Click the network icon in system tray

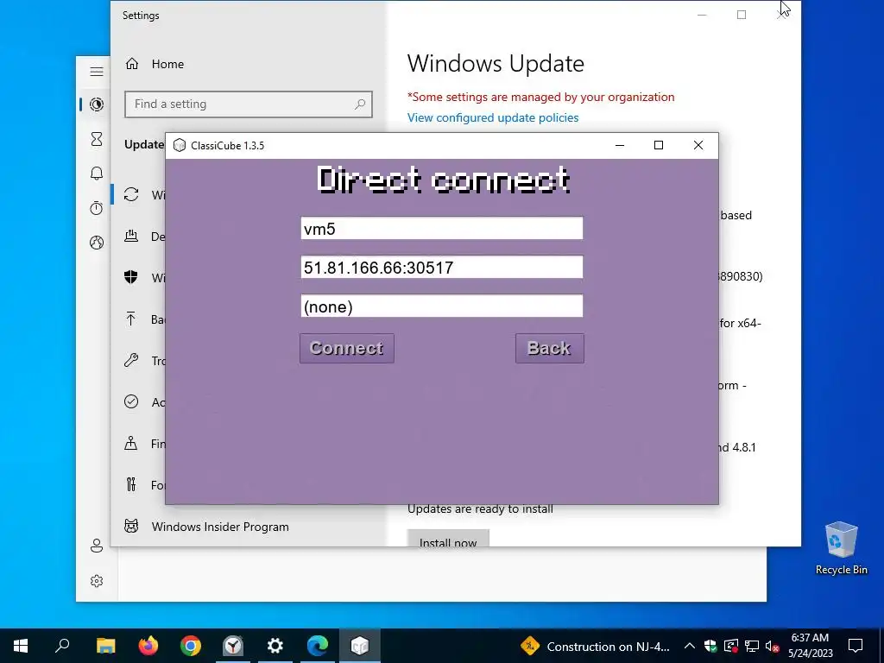tap(752, 646)
